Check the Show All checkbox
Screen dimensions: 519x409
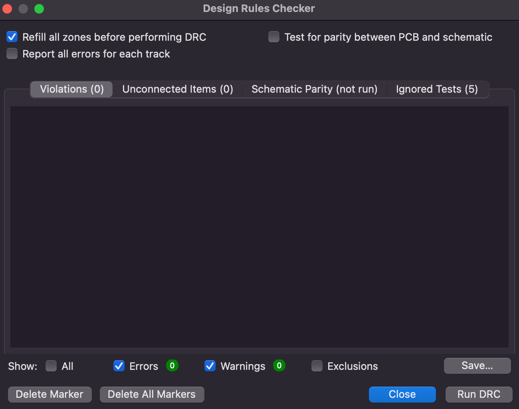pos(51,366)
